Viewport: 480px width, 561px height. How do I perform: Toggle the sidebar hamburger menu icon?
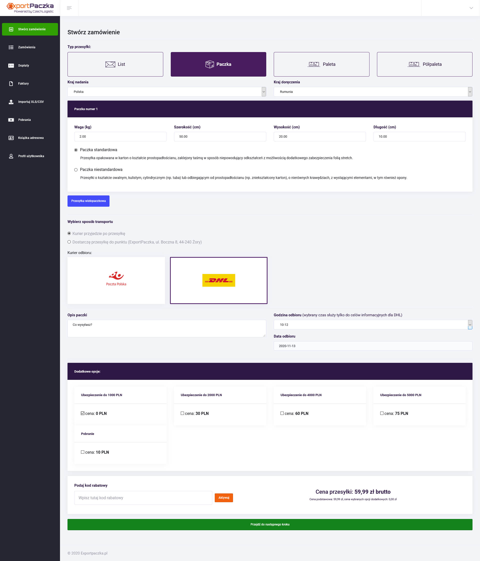click(x=69, y=8)
